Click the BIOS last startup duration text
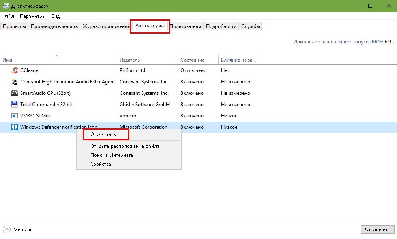The width and height of the screenshot is (397, 239). click(x=344, y=42)
